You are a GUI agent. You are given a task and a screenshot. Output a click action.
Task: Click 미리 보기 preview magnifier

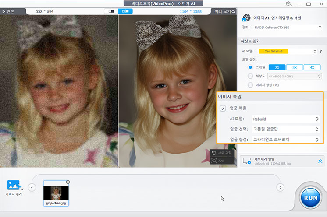click(x=233, y=12)
